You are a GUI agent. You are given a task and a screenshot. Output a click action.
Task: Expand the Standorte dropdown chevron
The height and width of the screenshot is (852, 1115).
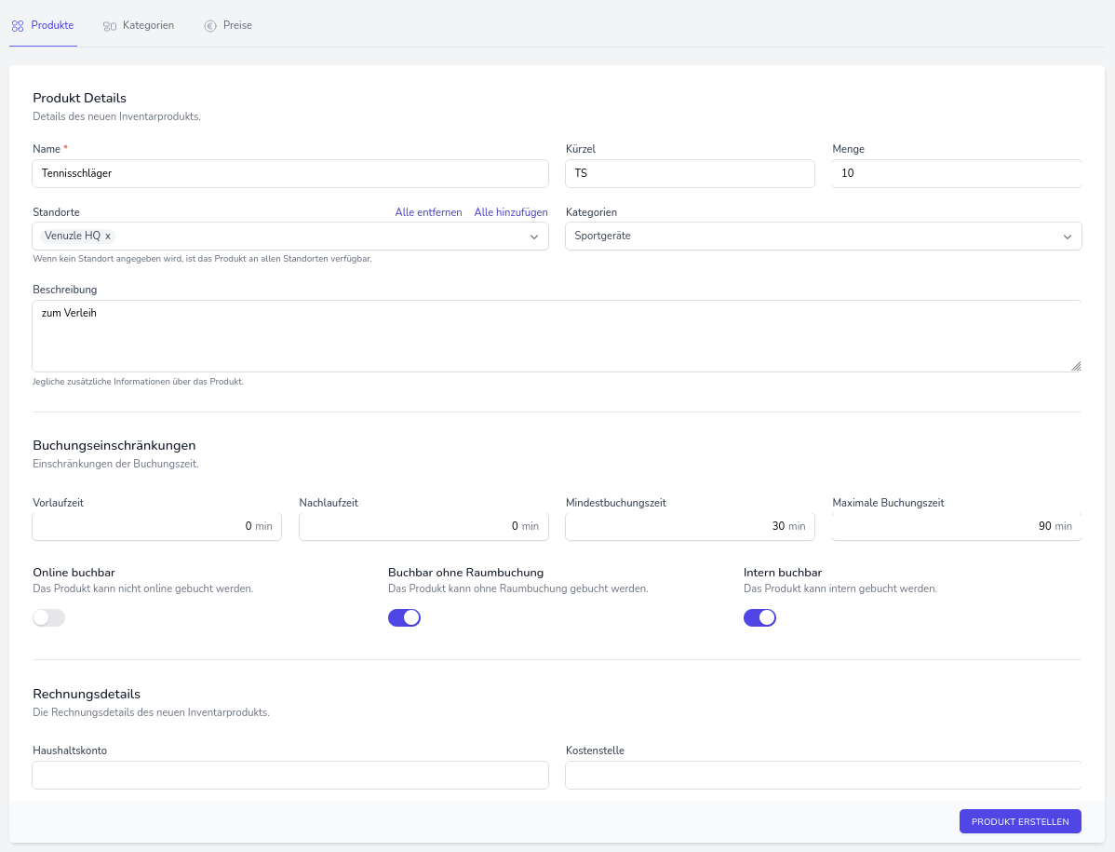534,237
